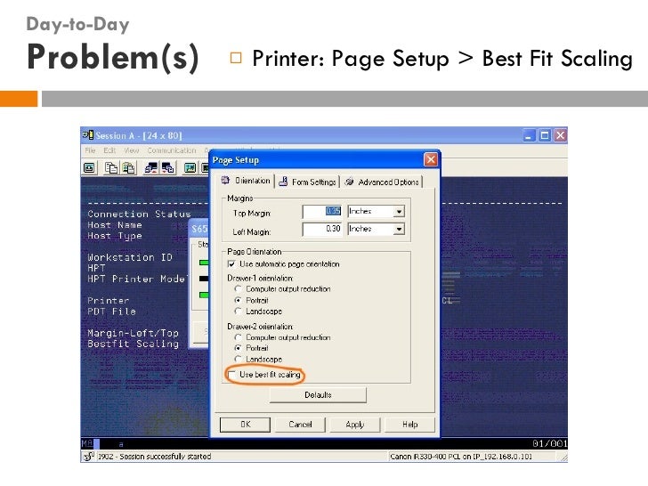Open the Communication menu in Session A

point(172,150)
